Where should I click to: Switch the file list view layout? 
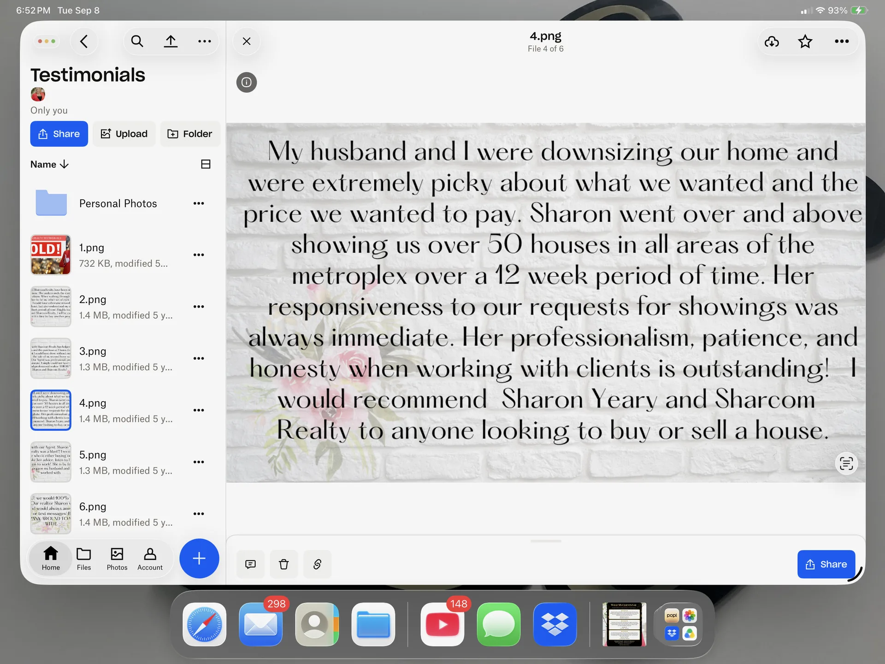click(206, 164)
